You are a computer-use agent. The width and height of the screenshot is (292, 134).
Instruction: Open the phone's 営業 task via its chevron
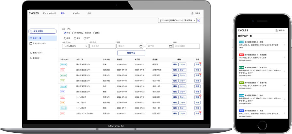[x=285, y=45]
